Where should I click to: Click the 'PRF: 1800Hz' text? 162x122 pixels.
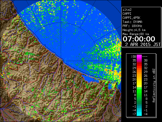[x=132, y=26]
